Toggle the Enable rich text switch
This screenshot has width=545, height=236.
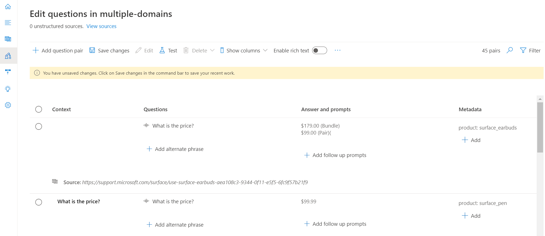(319, 50)
